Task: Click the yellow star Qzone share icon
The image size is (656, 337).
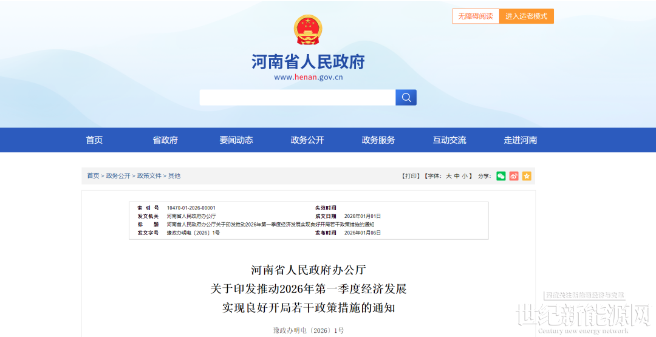Action: coord(527,176)
